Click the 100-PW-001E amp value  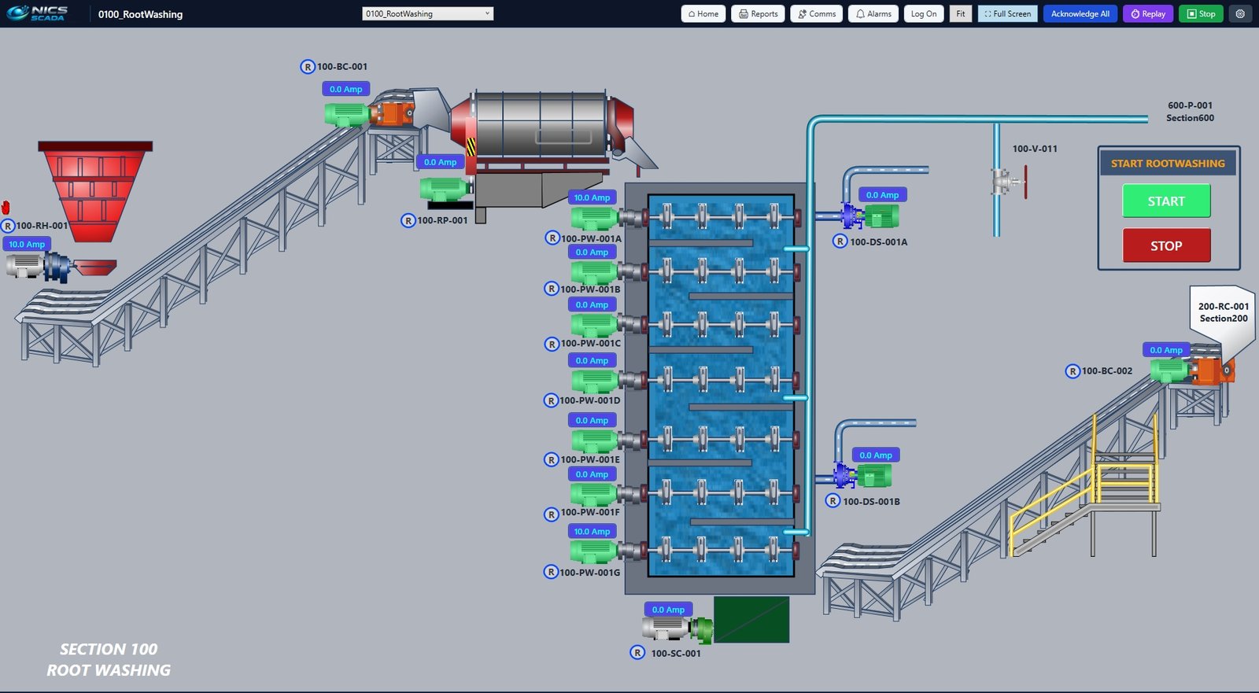tap(592, 420)
